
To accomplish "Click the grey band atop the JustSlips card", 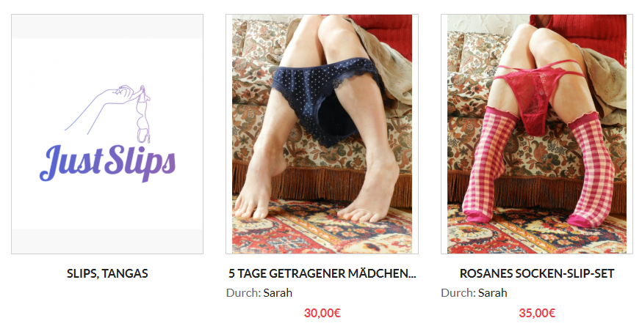I will click(107, 26).
